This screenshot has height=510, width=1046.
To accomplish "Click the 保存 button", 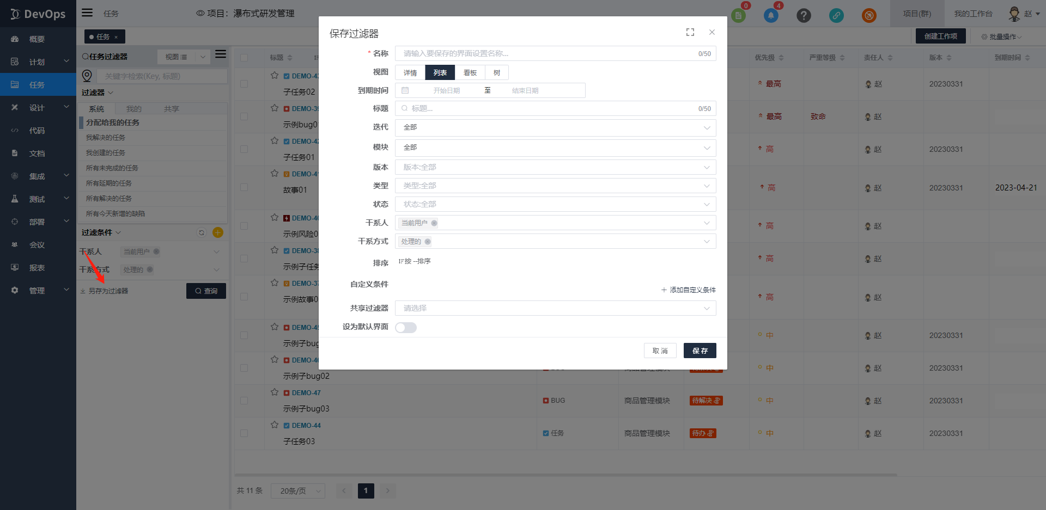I will 700,351.
